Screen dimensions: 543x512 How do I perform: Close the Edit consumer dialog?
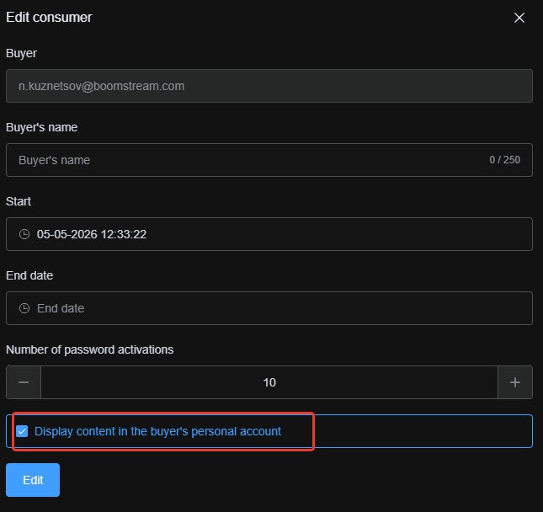tap(519, 18)
